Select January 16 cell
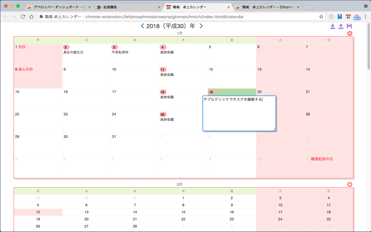The height and width of the screenshot is (232, 371). (x=86, y=99)
